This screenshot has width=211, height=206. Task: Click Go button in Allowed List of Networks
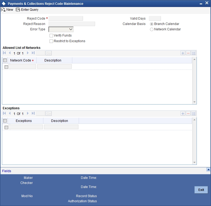[x=48, y=53]
